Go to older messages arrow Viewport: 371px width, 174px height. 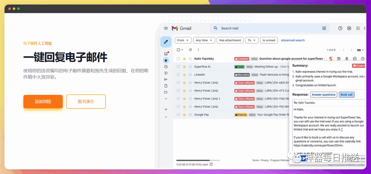pyautogui.click(x=352, y=50)
